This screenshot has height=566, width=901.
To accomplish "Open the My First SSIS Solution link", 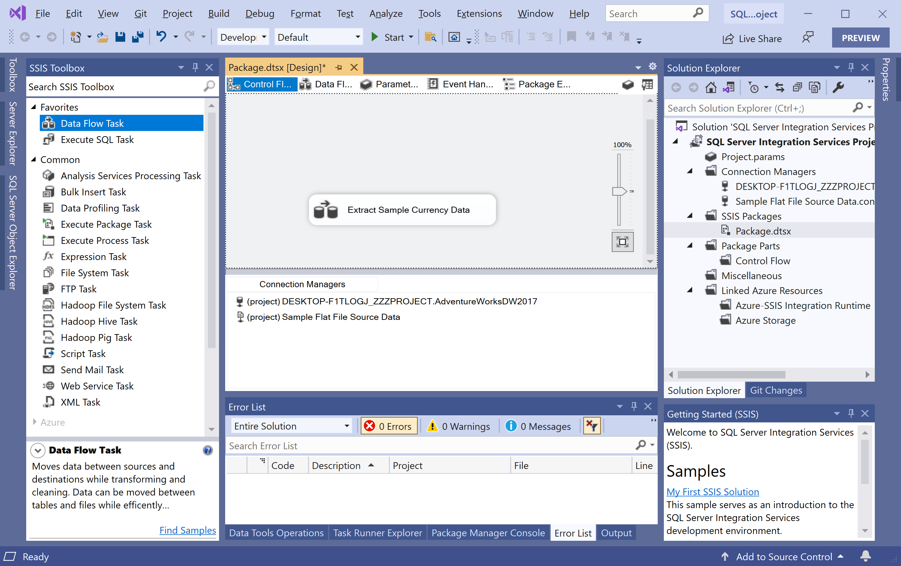I will [712, 492].
